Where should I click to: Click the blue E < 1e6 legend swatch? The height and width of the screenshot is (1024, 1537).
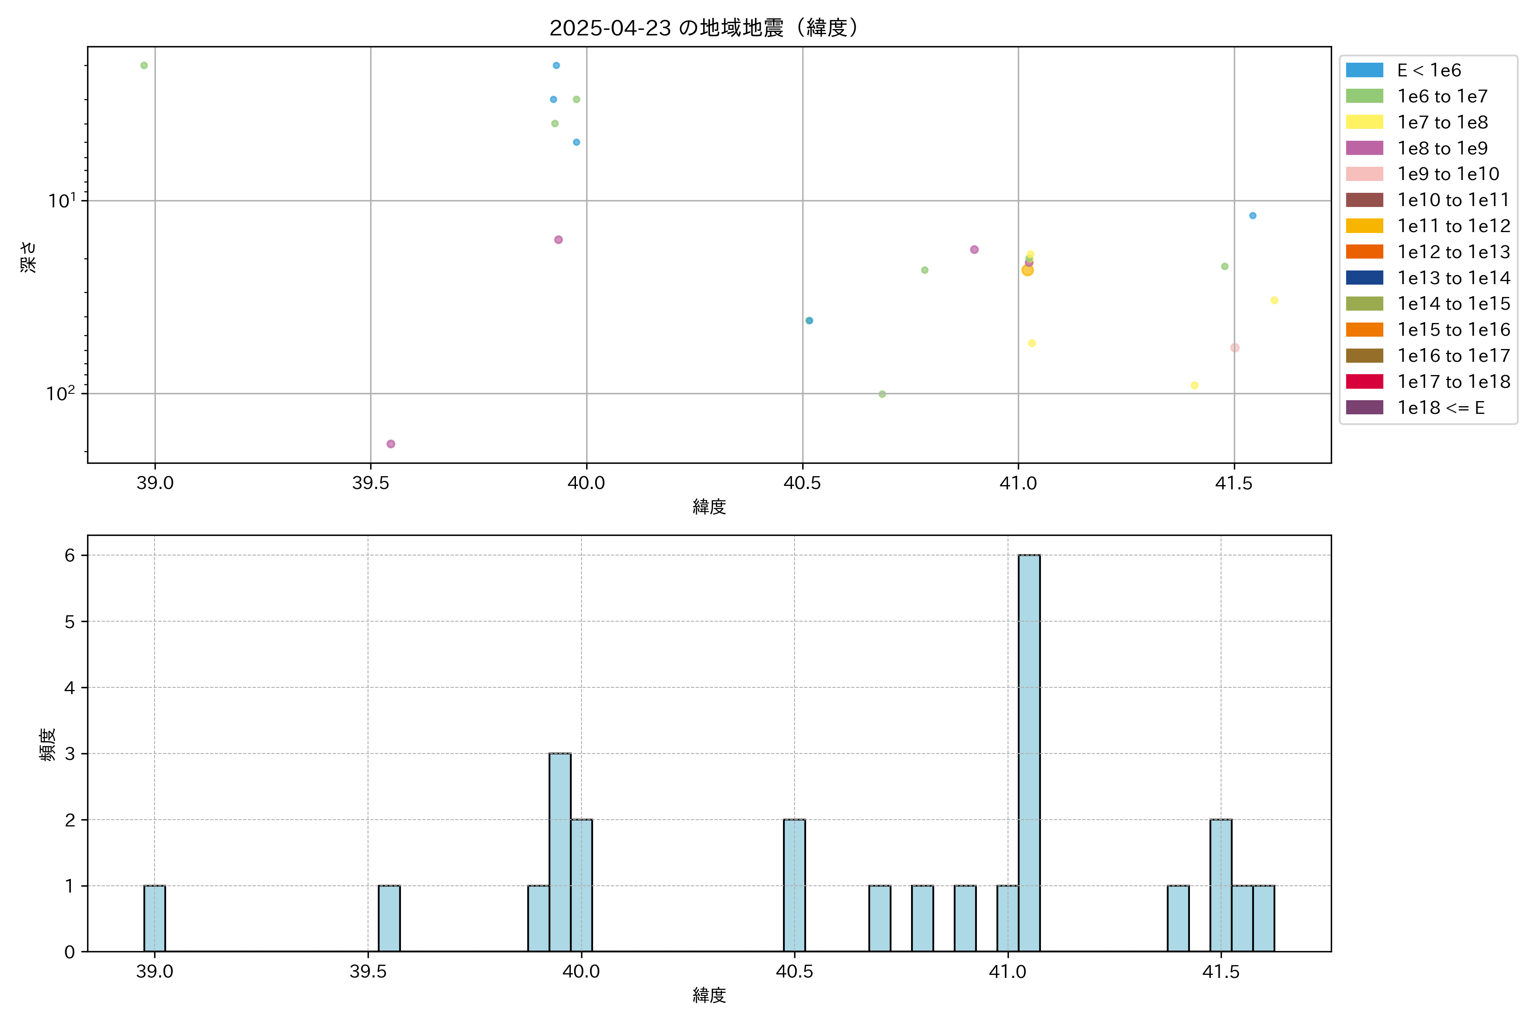[1364, 70]
